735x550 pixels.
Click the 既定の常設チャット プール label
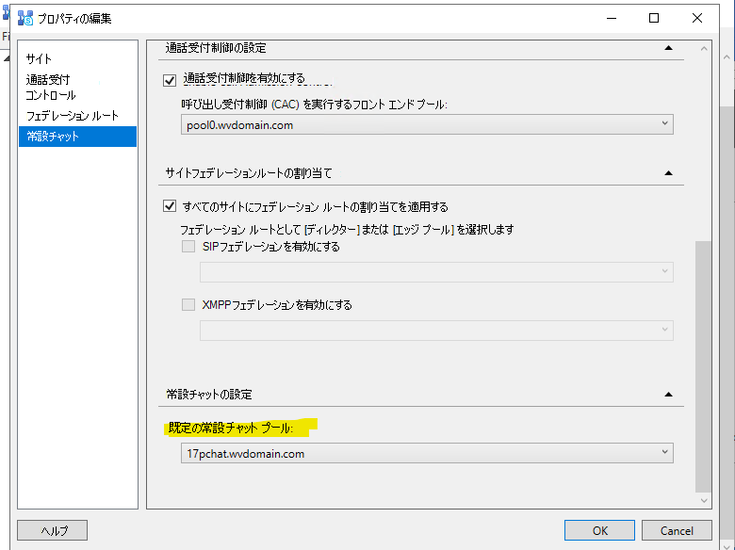(x=231, y=428)
